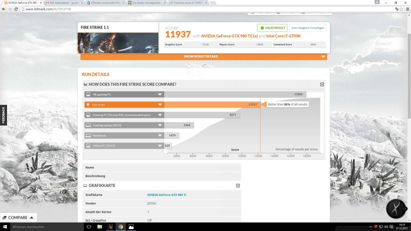
Task: Click the red tray utility icon
Action: click(x=376, y=227)
